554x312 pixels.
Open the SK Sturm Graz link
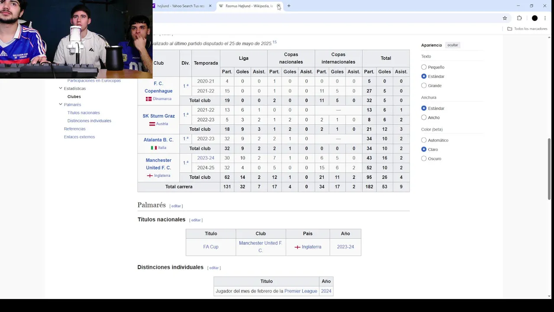(x=159, y=116)
